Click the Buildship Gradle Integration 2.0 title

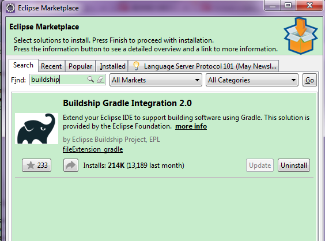[x=127, y=103]
